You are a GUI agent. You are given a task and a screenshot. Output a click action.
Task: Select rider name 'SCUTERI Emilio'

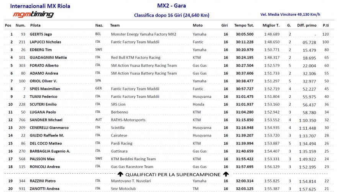[x=43, y=104]
